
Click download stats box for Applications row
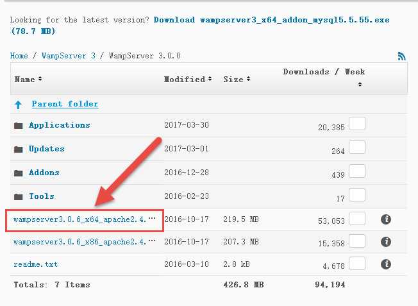357,123
